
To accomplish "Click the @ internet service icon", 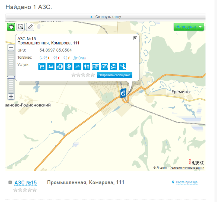I will 69,66.
